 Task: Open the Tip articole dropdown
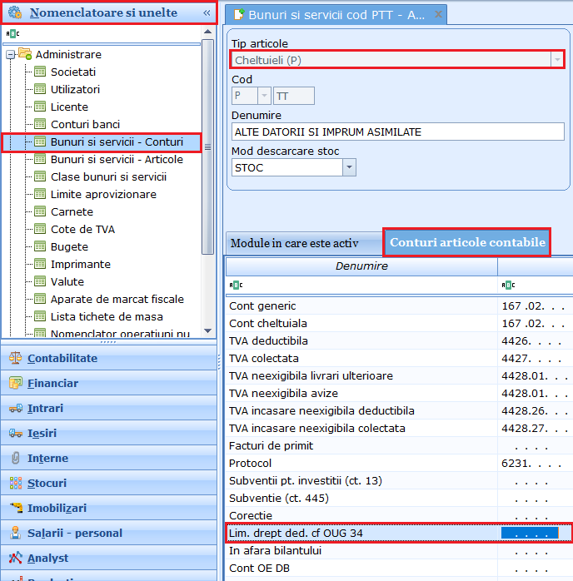(x=556, y=60)
